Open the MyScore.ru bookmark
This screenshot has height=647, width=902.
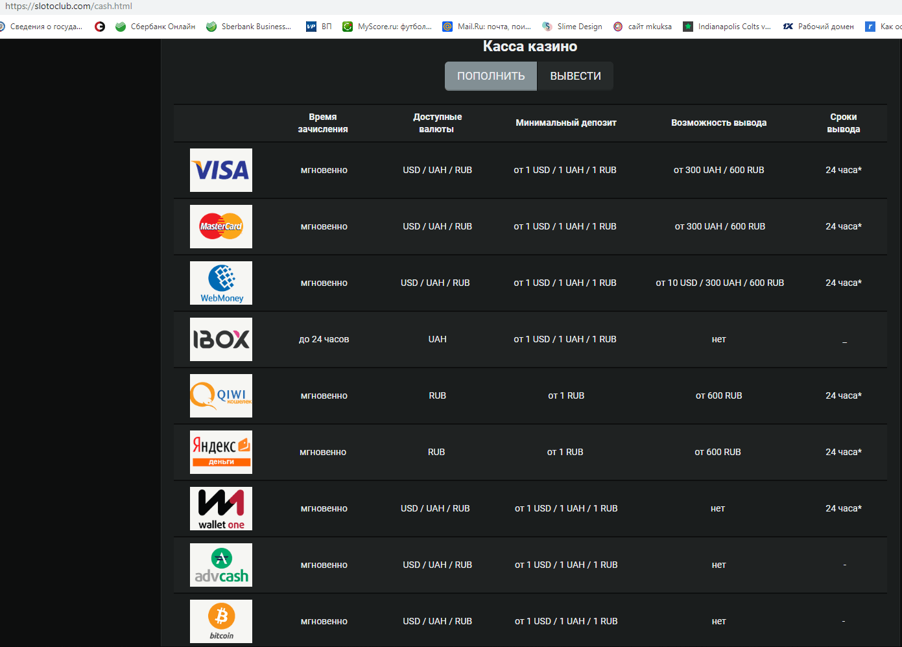(387, 27)
